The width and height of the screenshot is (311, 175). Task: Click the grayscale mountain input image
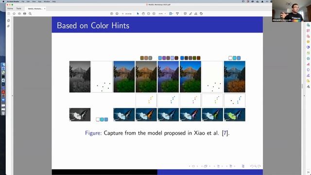click(80, 77)
